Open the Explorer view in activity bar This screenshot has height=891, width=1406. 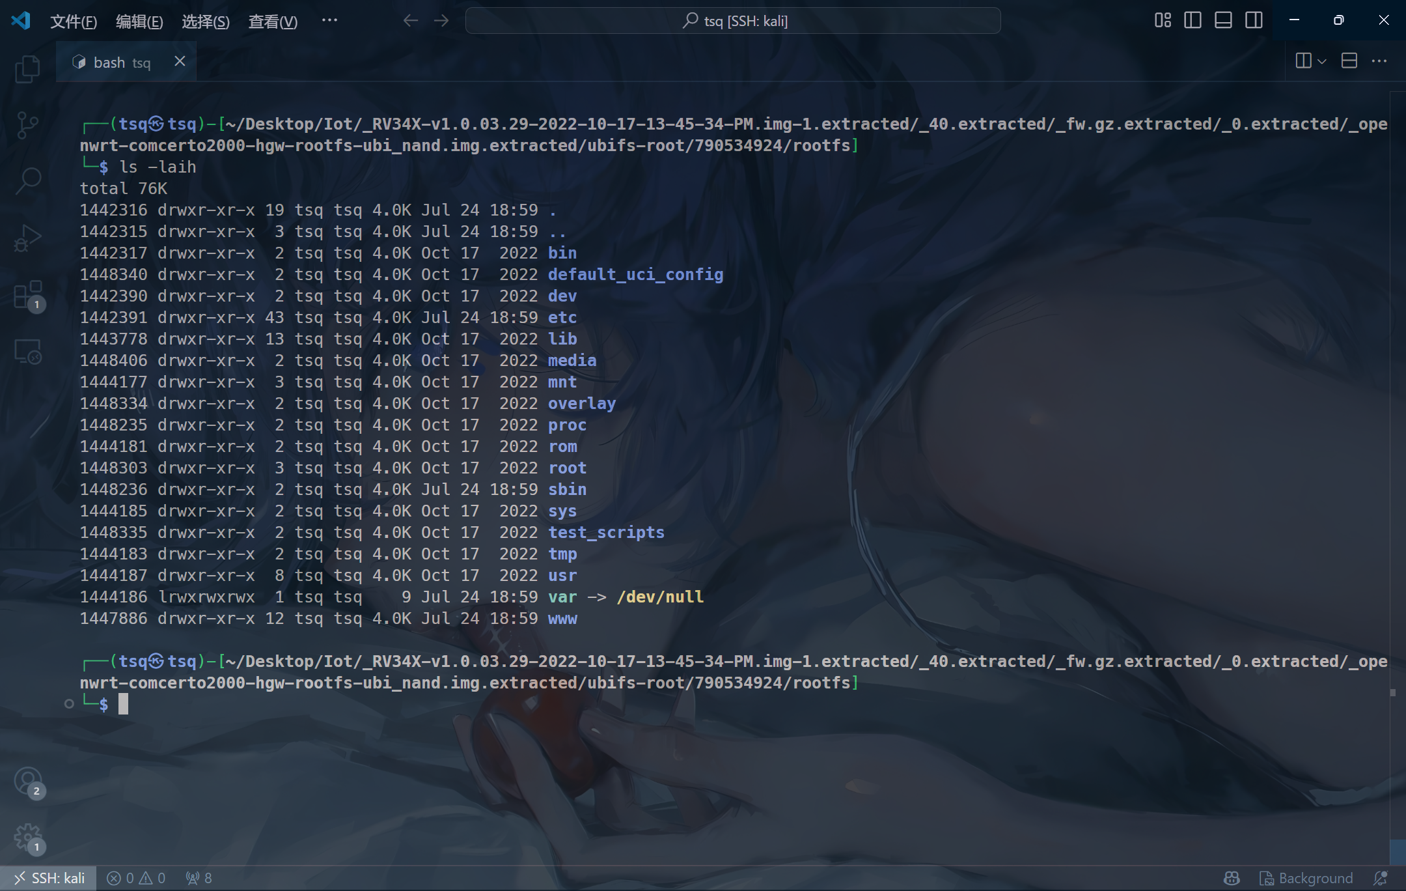click(27, 69)
